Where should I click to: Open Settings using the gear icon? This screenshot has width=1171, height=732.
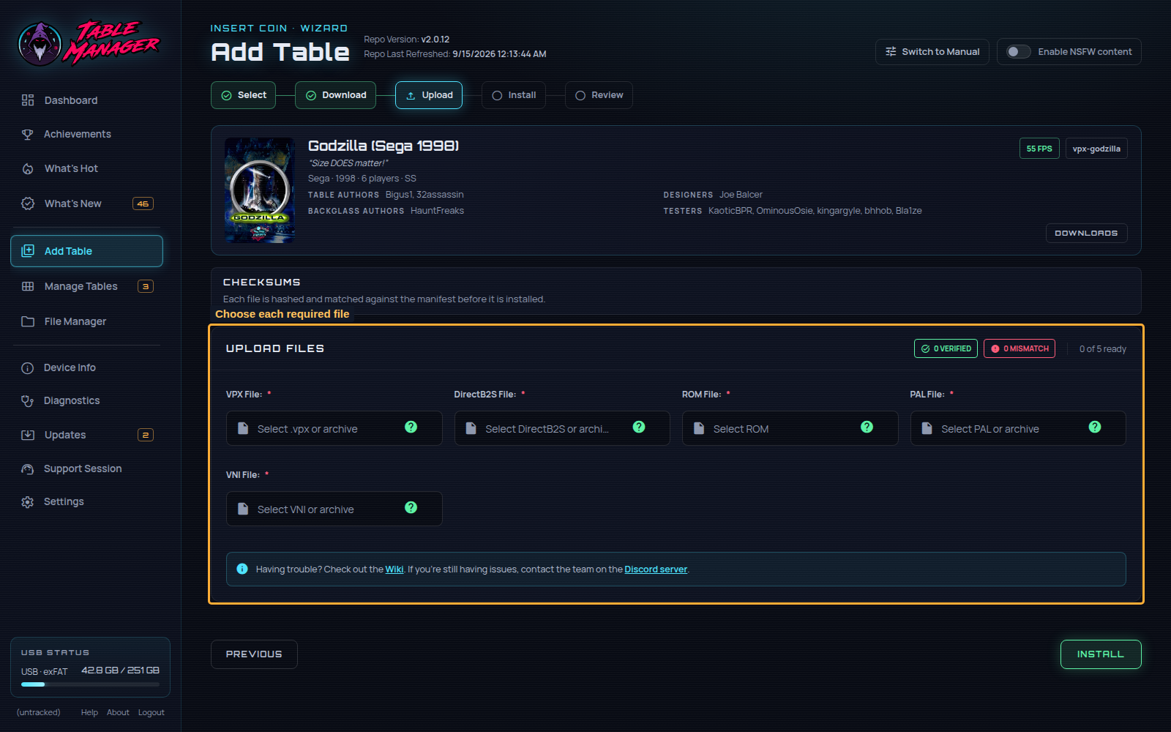(28, 501)
